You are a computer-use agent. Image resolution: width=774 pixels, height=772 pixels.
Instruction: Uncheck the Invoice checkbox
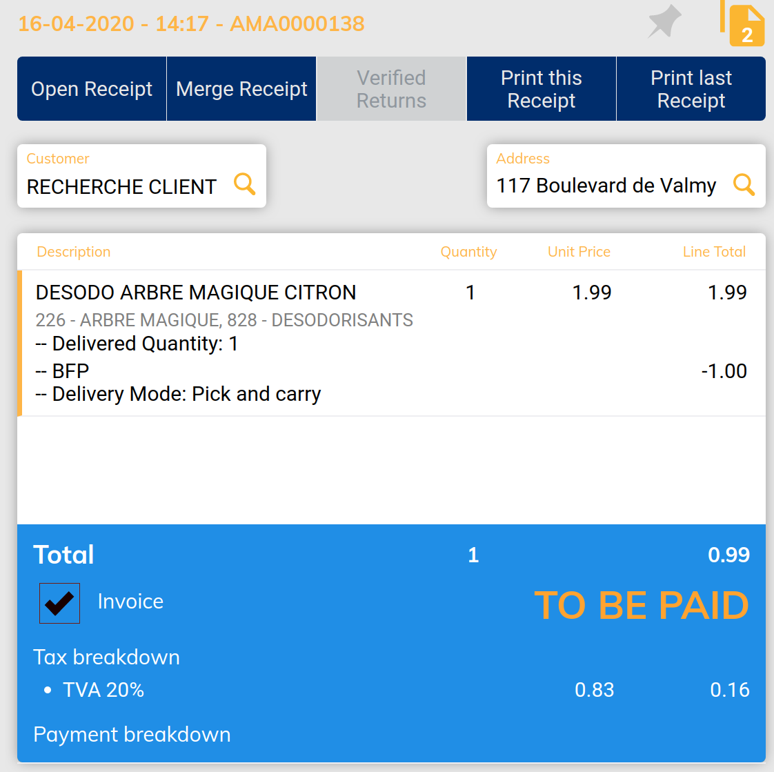[59, 603]
